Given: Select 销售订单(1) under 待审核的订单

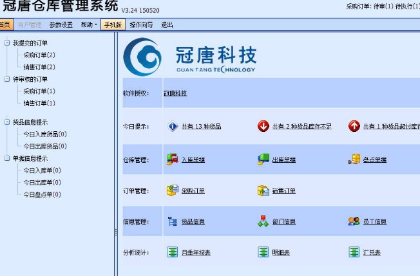Looking at the screenshot, I should click(x=39, y=103).
